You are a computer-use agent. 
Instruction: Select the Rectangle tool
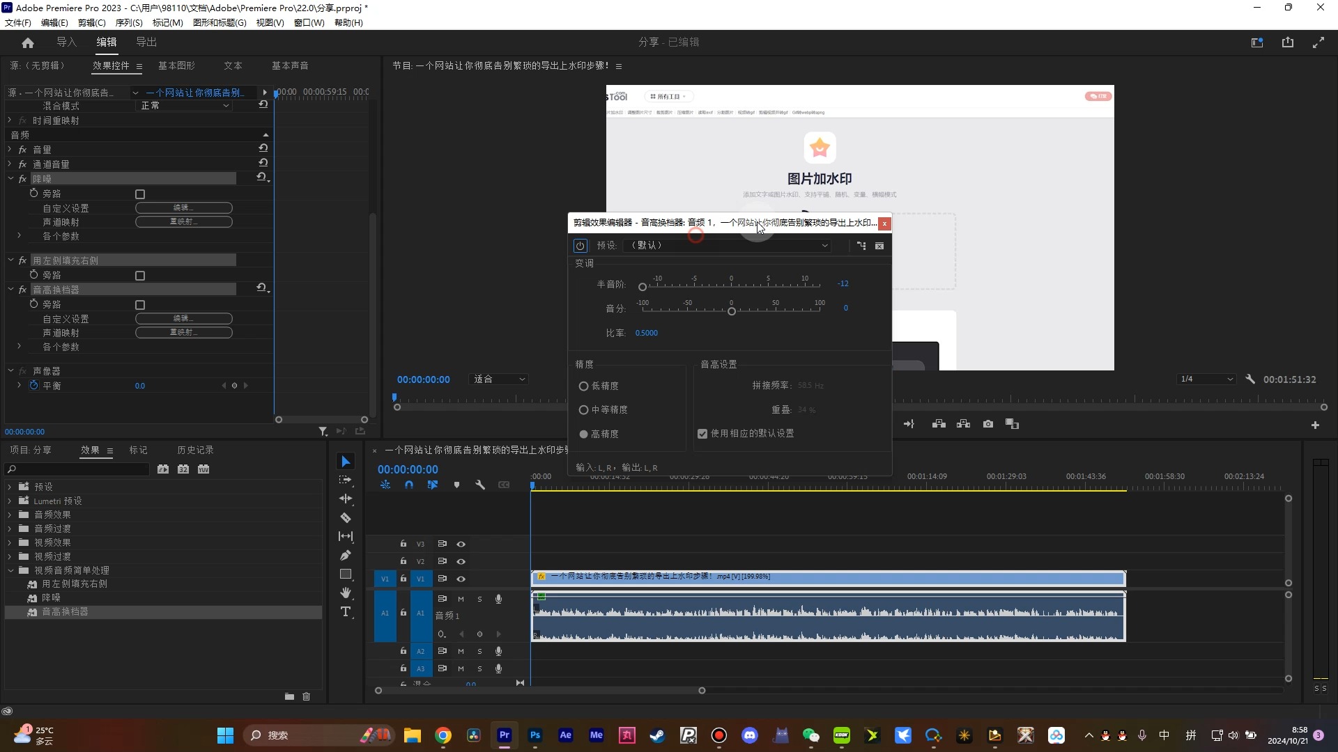[x=346, y=574]
